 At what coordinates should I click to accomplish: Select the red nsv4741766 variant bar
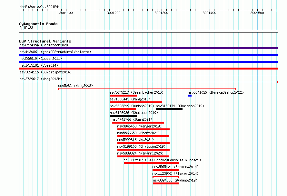pyautogui.click(x=138, y=123)
